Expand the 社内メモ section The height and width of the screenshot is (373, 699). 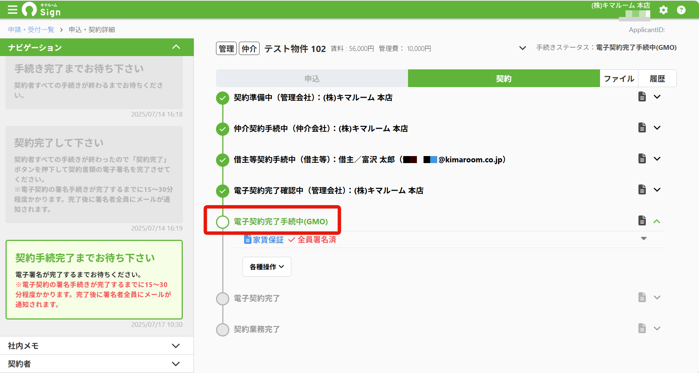pos(176,346)
